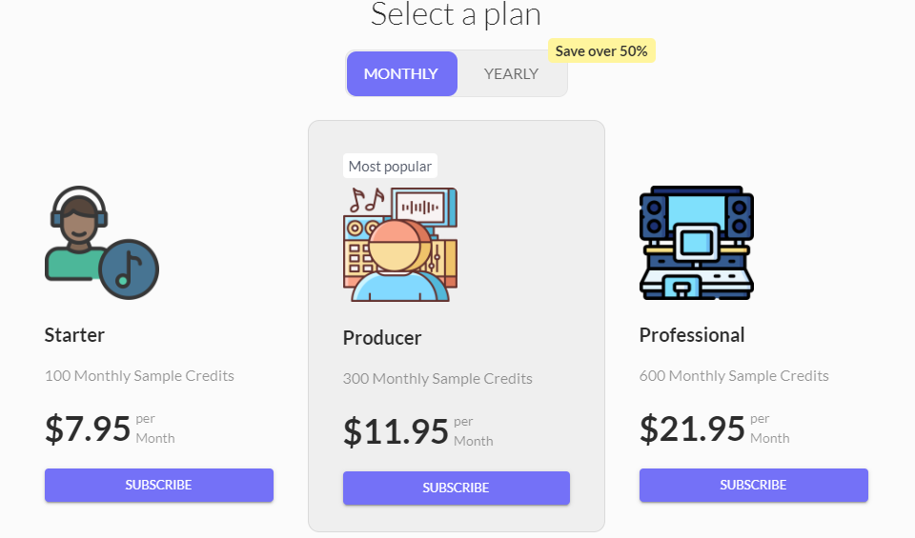Subscribe to the Professional plan
Viewport: 915px width, 538px height.
click(x=753, y=485)
